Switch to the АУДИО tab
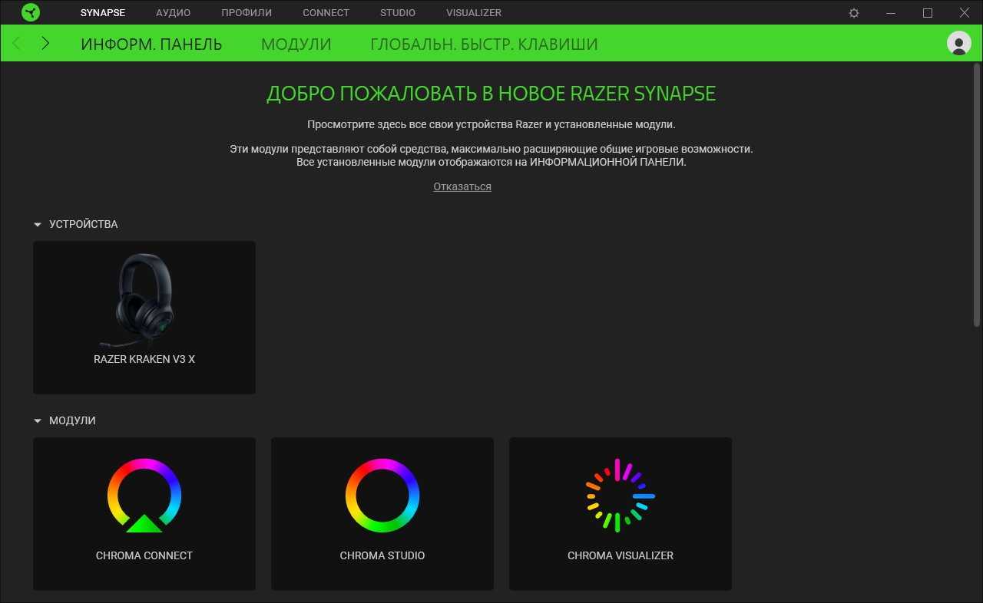983x603 pixels. (173, 13)
